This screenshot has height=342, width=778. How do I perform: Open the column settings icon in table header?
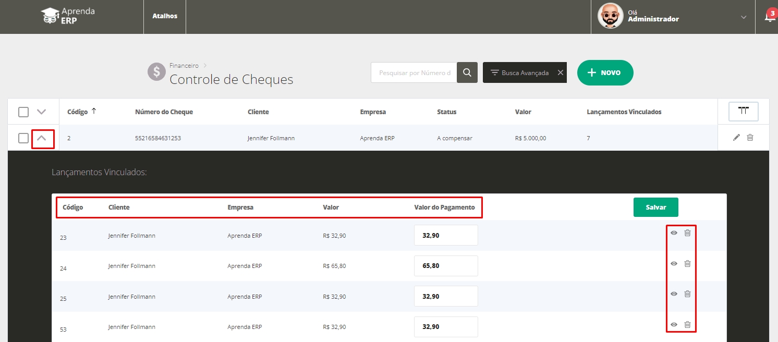point(743,111)
